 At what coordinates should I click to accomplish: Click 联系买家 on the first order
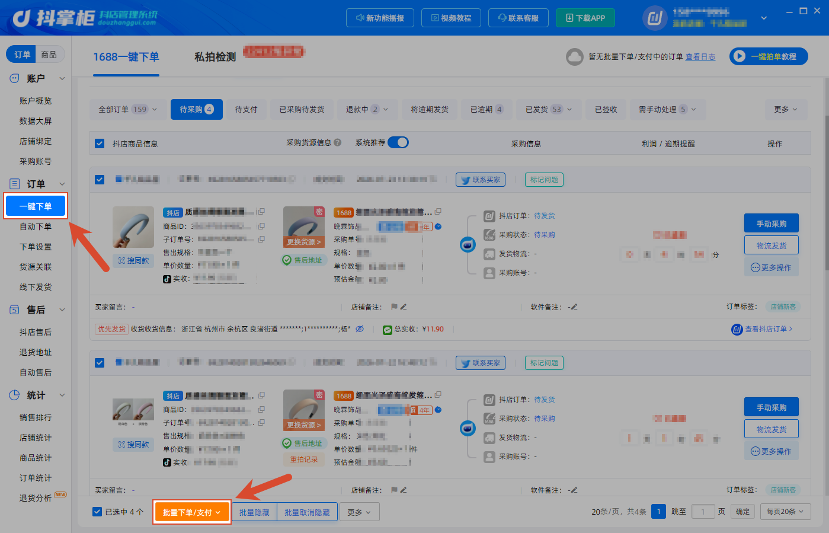[481, 180]
